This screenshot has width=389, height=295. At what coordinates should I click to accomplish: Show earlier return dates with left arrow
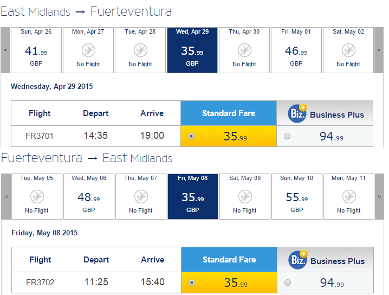pos(6,197)
